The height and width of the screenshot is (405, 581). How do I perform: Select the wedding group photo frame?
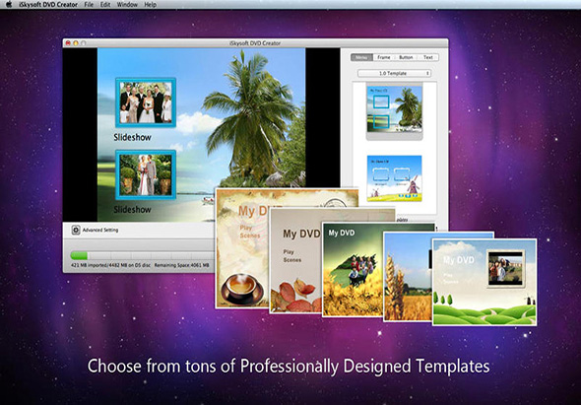(x=146, y=102)
